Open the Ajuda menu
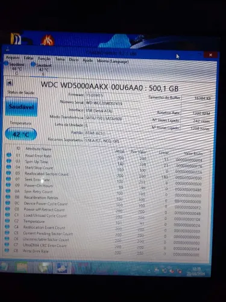The height and width of the screenshot is (302, 226). tap(87, 60)
